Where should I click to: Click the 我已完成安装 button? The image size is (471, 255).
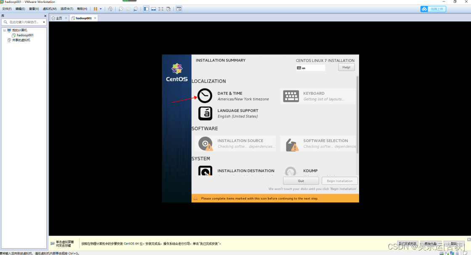407,244
